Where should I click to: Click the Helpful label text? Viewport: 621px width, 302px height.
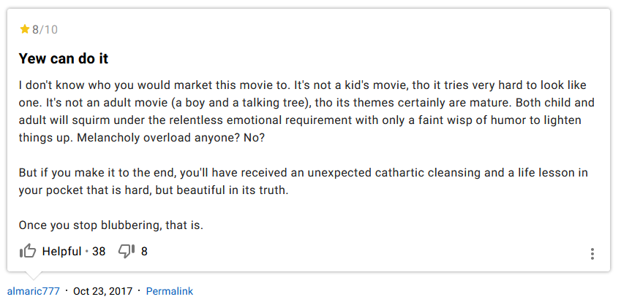(61, 251)
